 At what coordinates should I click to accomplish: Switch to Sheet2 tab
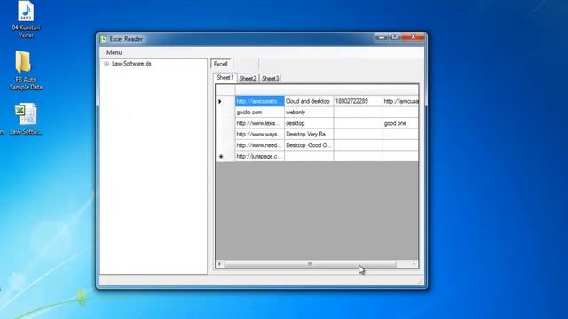pyautogui.click(x=248, y=79)
